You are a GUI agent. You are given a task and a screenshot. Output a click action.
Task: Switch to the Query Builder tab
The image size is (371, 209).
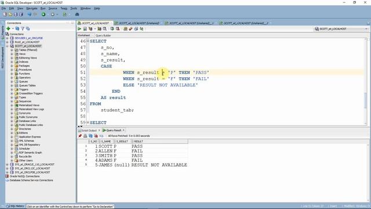103,35
